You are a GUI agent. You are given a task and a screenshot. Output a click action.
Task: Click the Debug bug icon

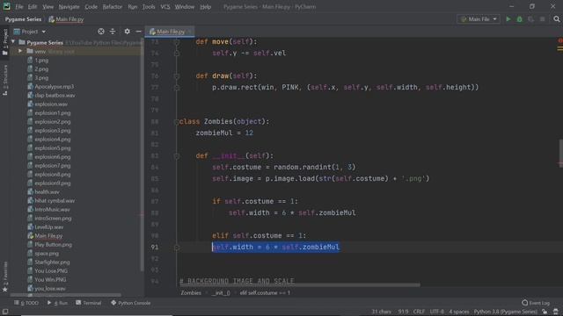(x=519, y=19)
